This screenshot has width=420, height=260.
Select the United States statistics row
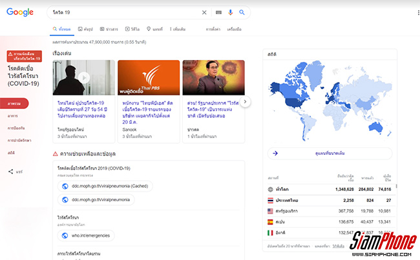(330, 211)
